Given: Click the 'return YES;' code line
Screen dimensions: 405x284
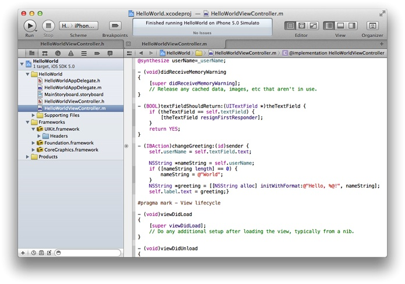Looking at the screenshot, I should (x=165, y=129).
